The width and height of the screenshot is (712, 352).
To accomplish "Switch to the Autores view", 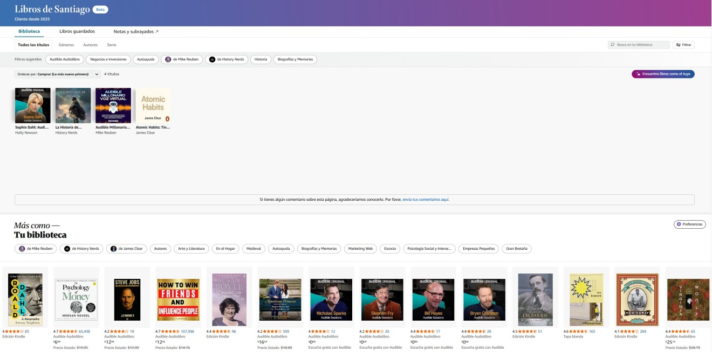I will pyautogui.click(x=90, y=45).
